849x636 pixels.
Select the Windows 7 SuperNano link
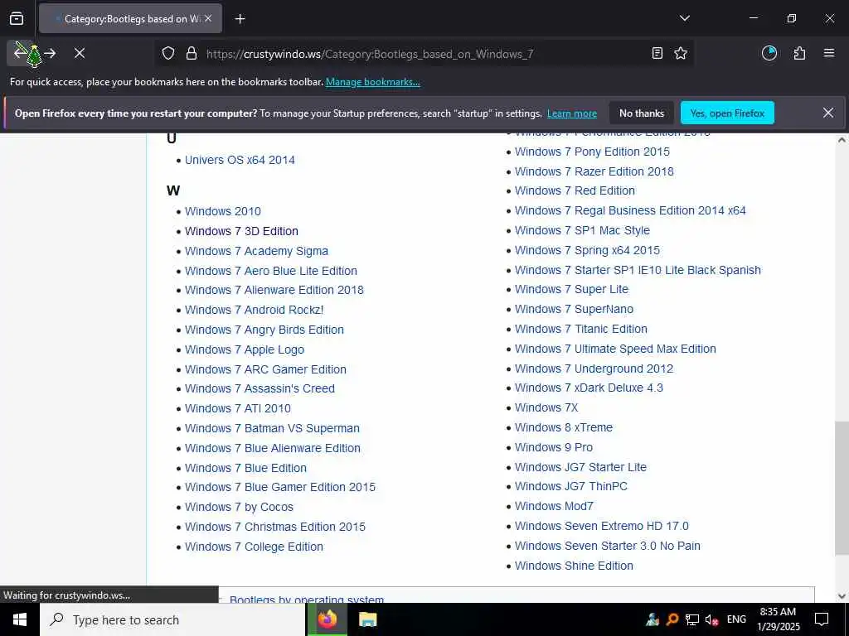(574, 310)
